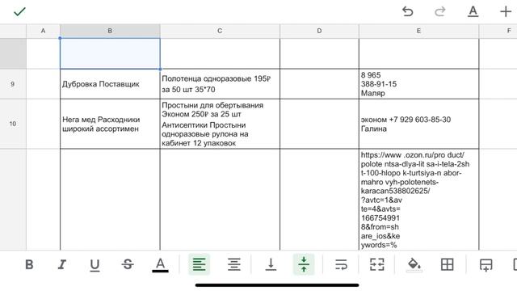Open the cell borders options
Image resolution: width=517 pixels, height=291 pixels.
pyautogui.click(x=447, y=264)
